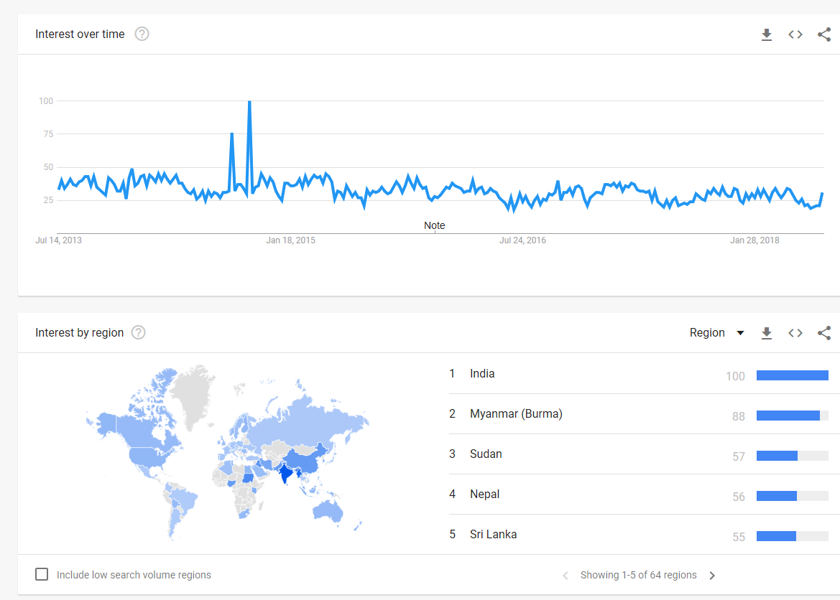Open embed code for Interest over time
840x600 pixels.
pos(795,34)
